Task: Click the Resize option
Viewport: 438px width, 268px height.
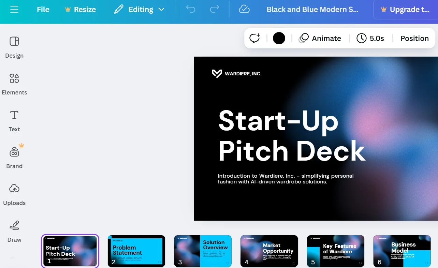Action: point(81,10)
